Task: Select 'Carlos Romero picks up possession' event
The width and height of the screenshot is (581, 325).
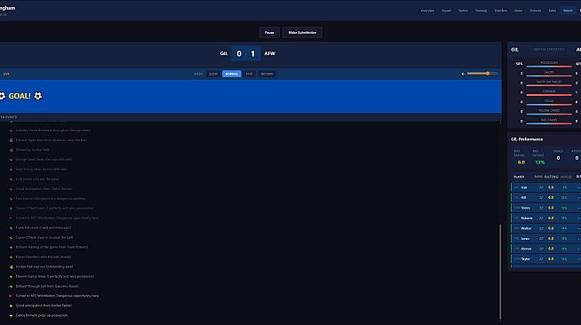Action: point(42,315)
